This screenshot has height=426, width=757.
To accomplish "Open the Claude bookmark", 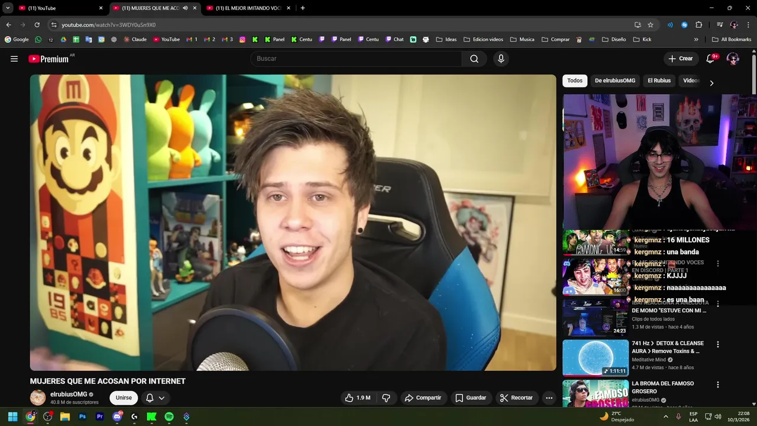I will click(x=135, y=40).
